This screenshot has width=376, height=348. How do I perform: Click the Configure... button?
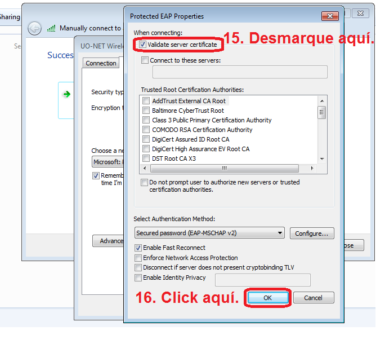tap(312, 233)
